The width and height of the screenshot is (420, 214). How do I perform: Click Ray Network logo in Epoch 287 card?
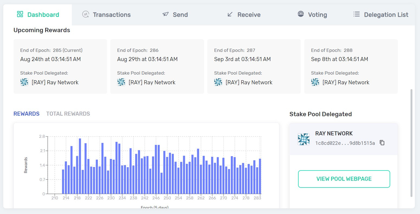coord(218,82)
